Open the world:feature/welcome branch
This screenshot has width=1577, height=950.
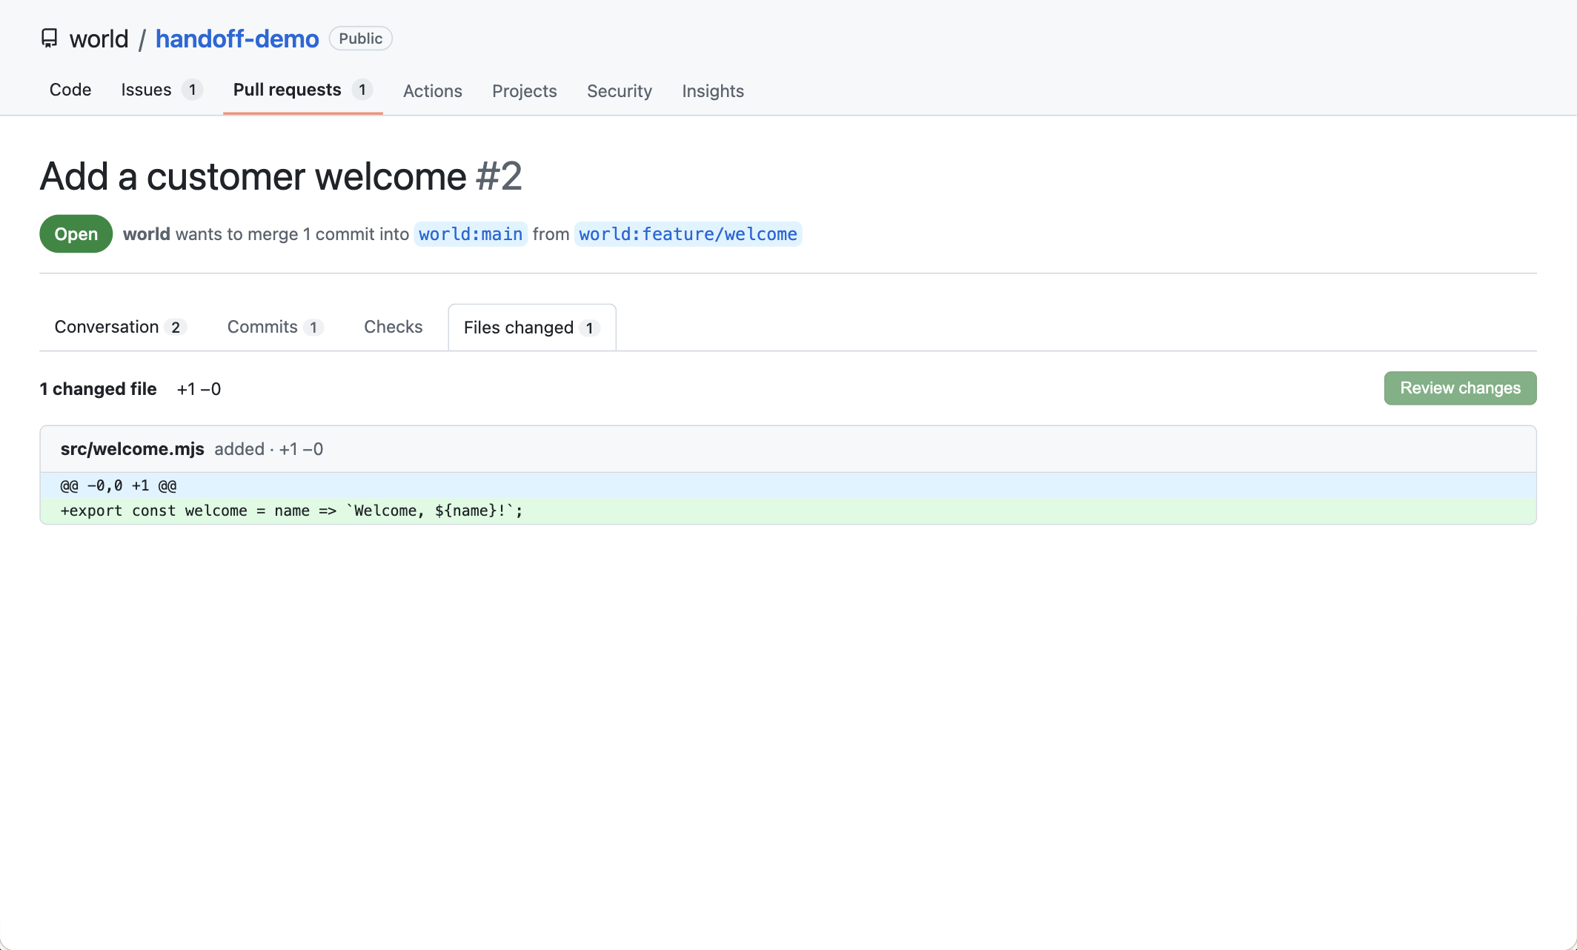[x=688, y=234]
